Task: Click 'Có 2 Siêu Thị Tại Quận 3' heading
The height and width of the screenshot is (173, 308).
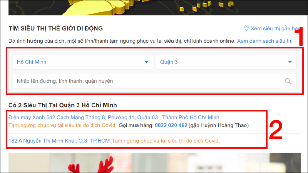Action: pos(63,105)
